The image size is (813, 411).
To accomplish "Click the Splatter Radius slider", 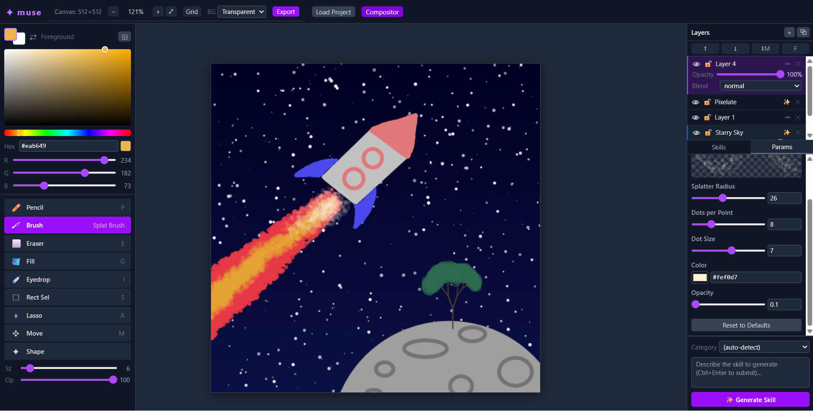I will [728, 198].
